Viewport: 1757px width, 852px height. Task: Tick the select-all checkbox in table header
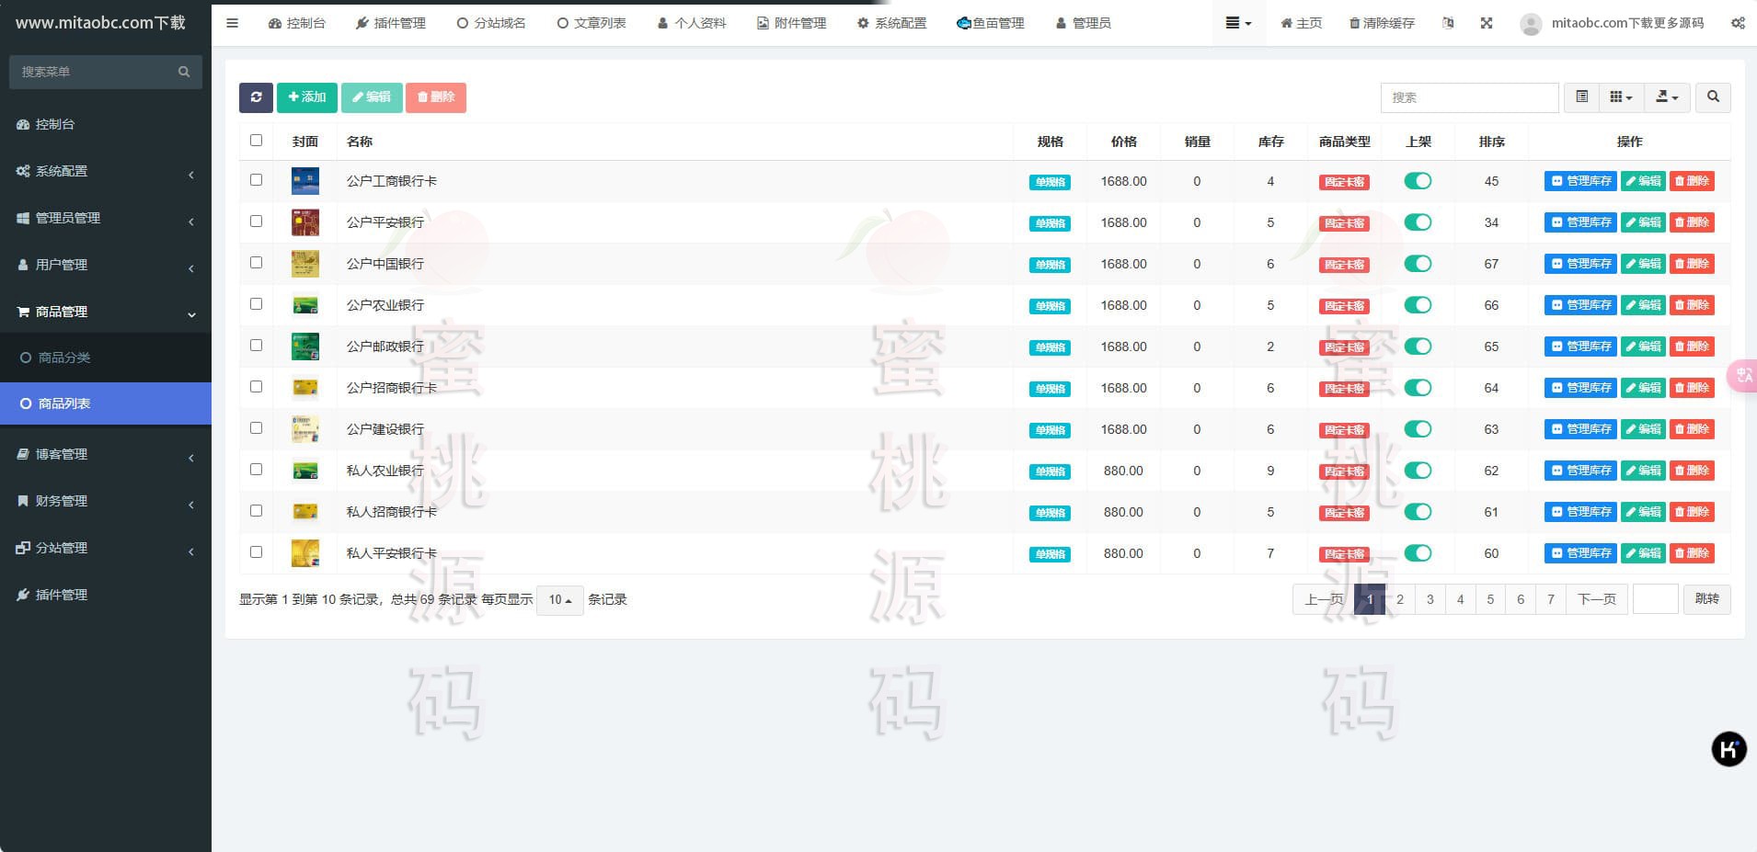[x=256, y=141]
